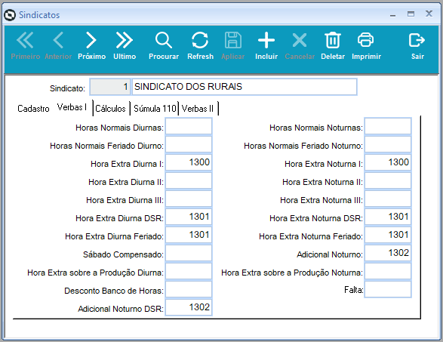
Task: Click Hora Extra sobre Produção Noturna field
Action: click(388, 271)
